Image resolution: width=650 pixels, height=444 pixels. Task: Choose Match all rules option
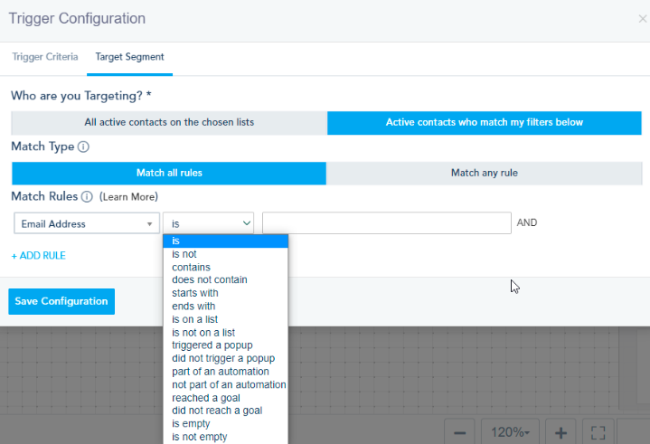point(169,173)
